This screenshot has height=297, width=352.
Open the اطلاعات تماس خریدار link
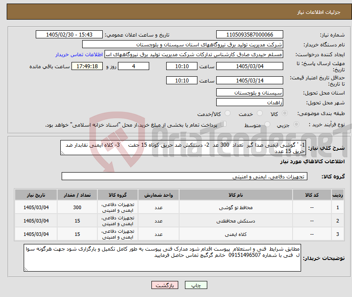point(79,54)
